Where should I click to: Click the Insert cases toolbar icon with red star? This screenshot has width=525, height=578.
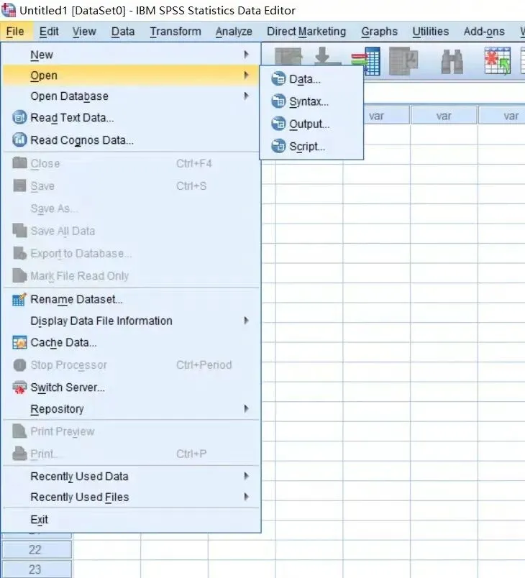pyautogui.click(x=498, y=60)
